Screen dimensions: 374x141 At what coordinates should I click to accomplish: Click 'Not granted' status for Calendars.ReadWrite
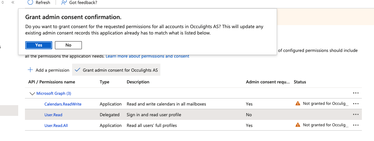pyautogui.click(x=325, y=103)
